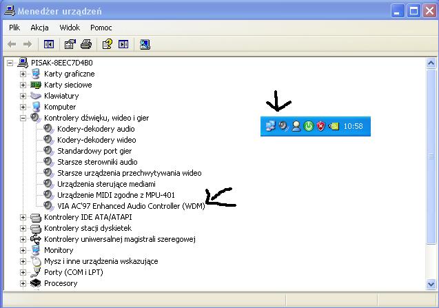Open the Widok menu
This screenshot has height=308, width=439.
[x=70, y=28]
